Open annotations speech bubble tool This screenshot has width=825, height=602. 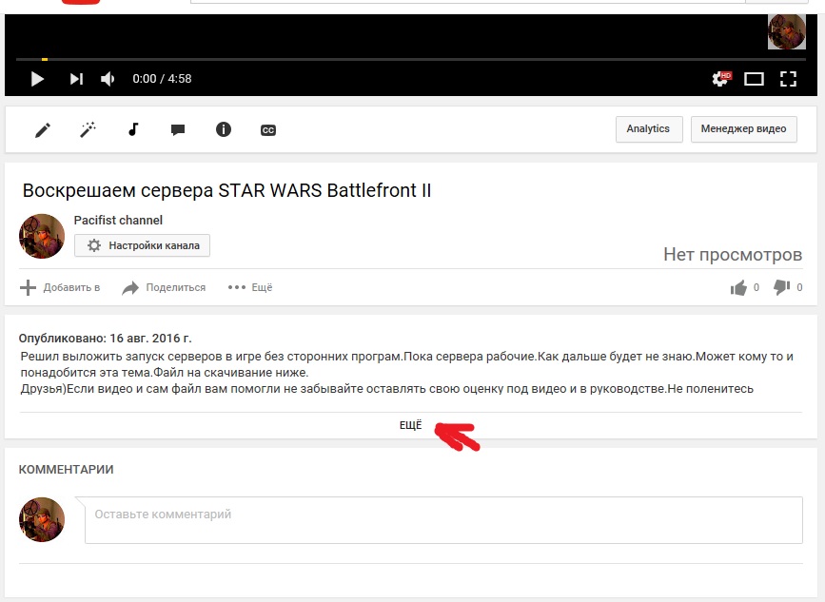coord(178,130)
